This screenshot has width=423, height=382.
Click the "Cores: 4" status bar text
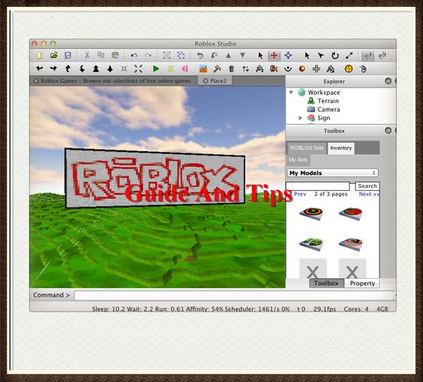[356, 309]
